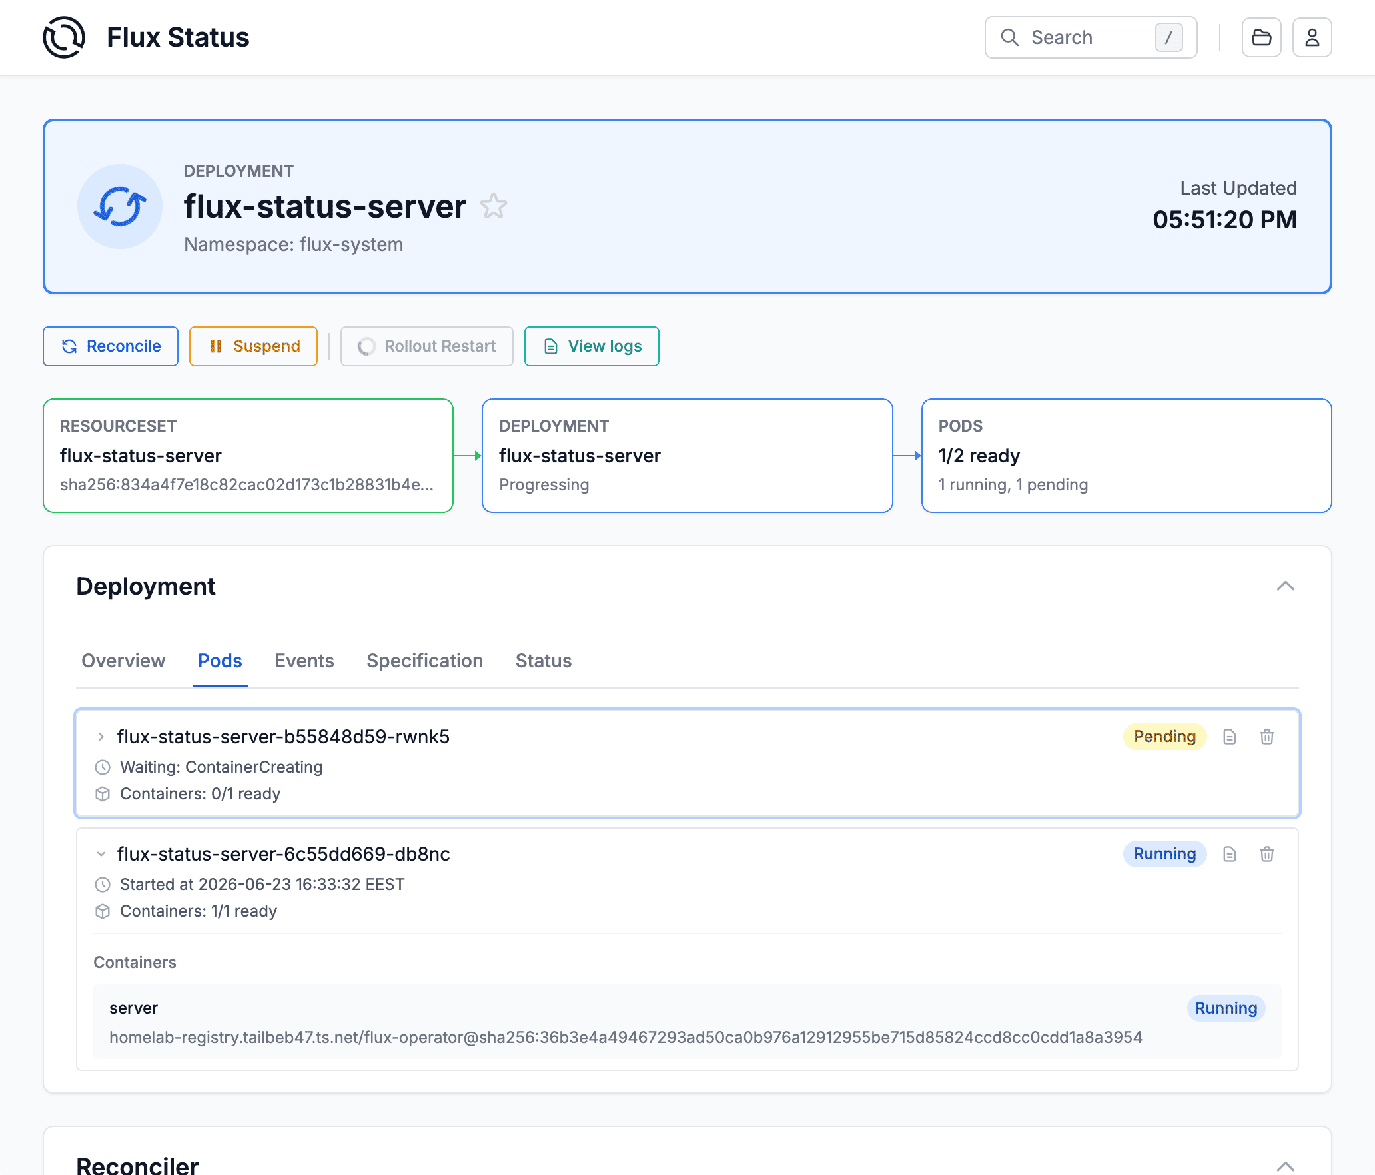Go to the Specification tab
Screen dimensions: 1375x1175
pyautogui.click(x=425, y=661)
